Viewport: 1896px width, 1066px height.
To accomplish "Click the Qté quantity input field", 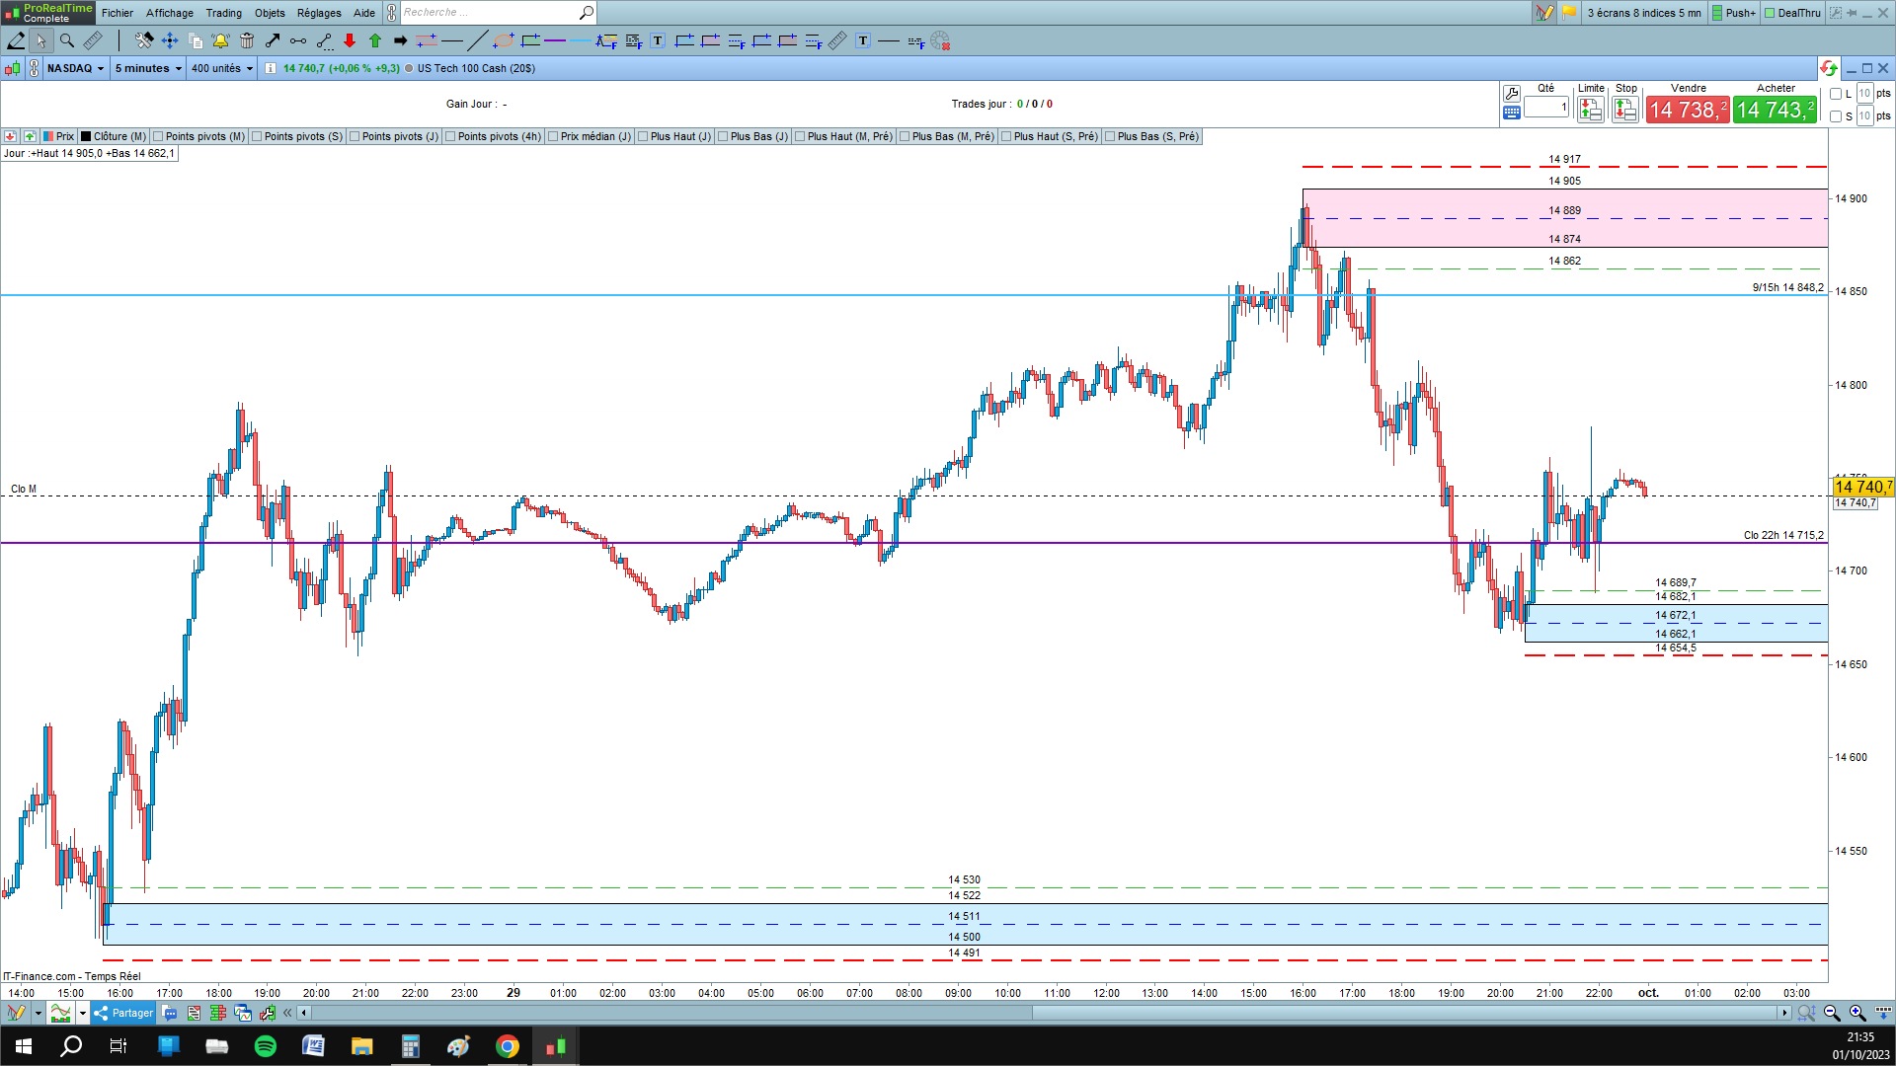I will coord(1545,107).
